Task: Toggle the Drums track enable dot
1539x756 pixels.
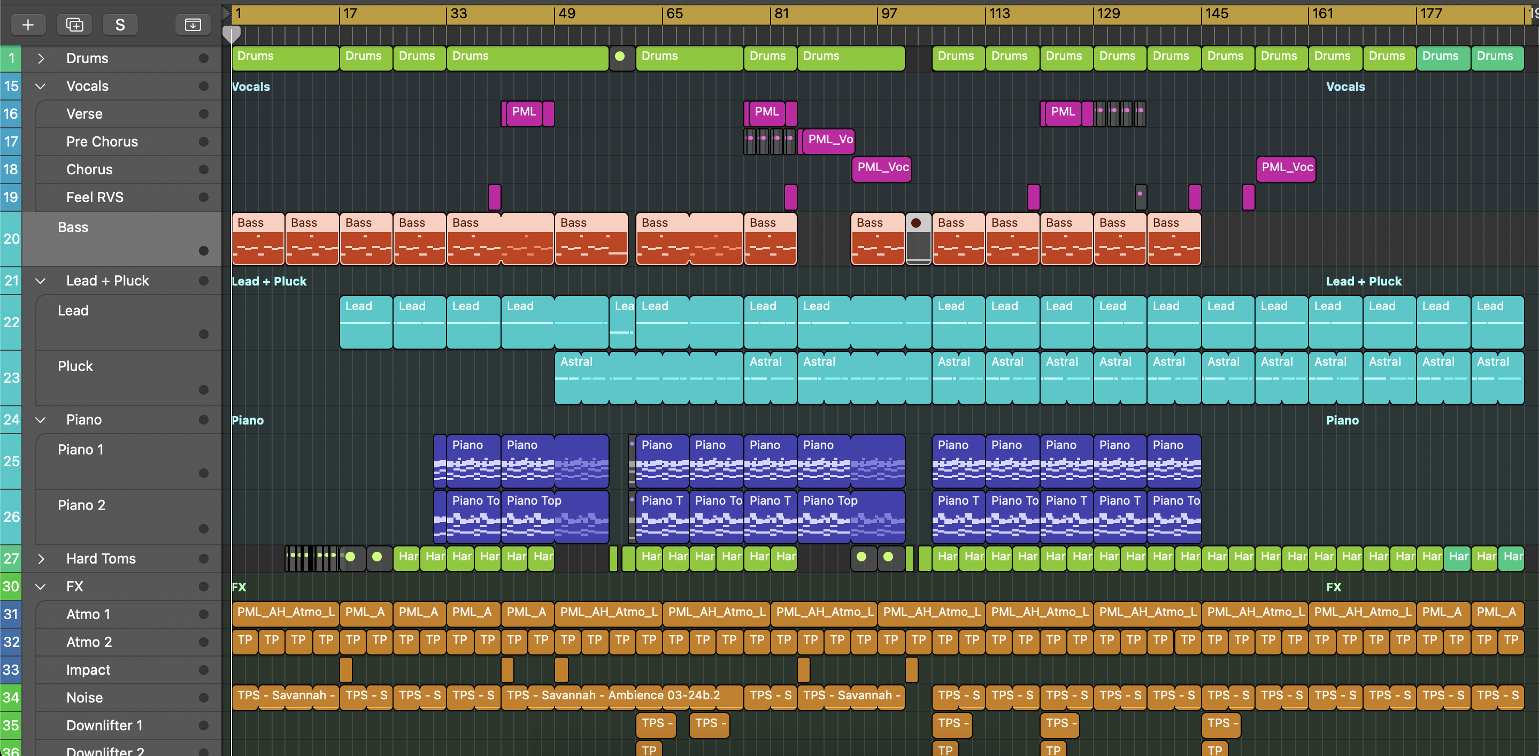Action: pyautogui.click(x=204, y=58)
